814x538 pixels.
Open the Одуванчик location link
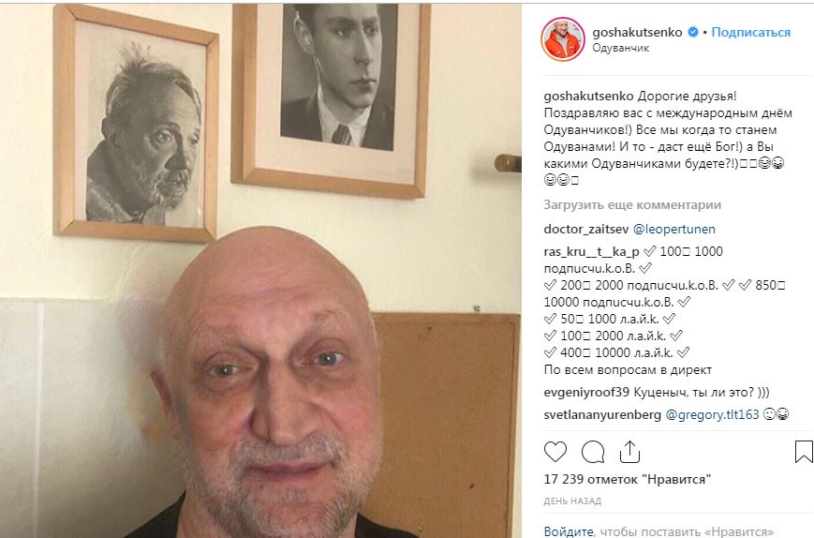620,48
